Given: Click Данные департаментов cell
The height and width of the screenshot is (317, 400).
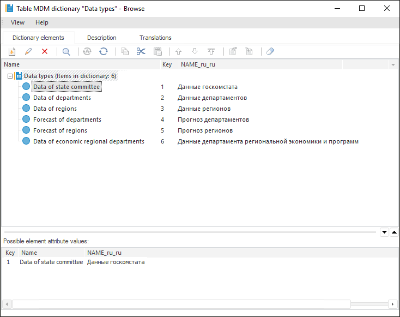Looking at the screenshot, I should tap(212, 98).
